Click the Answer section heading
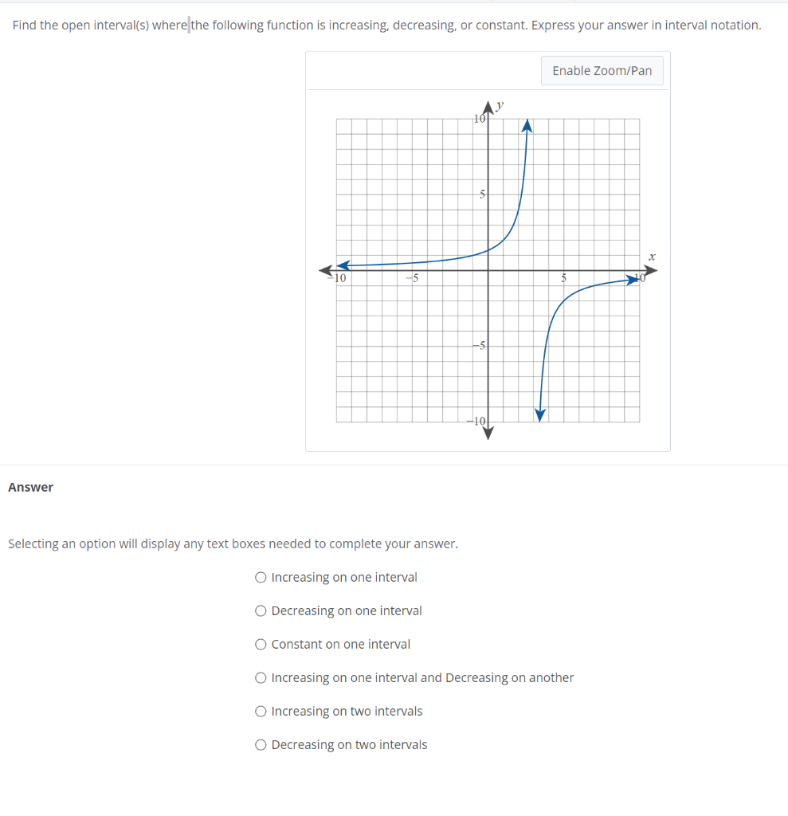 [30, 487]
